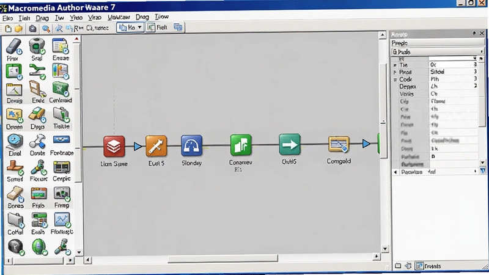Viewport: 489px width, 275px height.
Task: Click the canvas scroll-right arrow
Action: pyautogui.click(x=377, y=256)
